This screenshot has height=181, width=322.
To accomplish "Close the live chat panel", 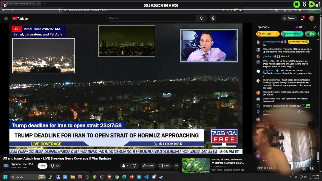I will (314, 27).
